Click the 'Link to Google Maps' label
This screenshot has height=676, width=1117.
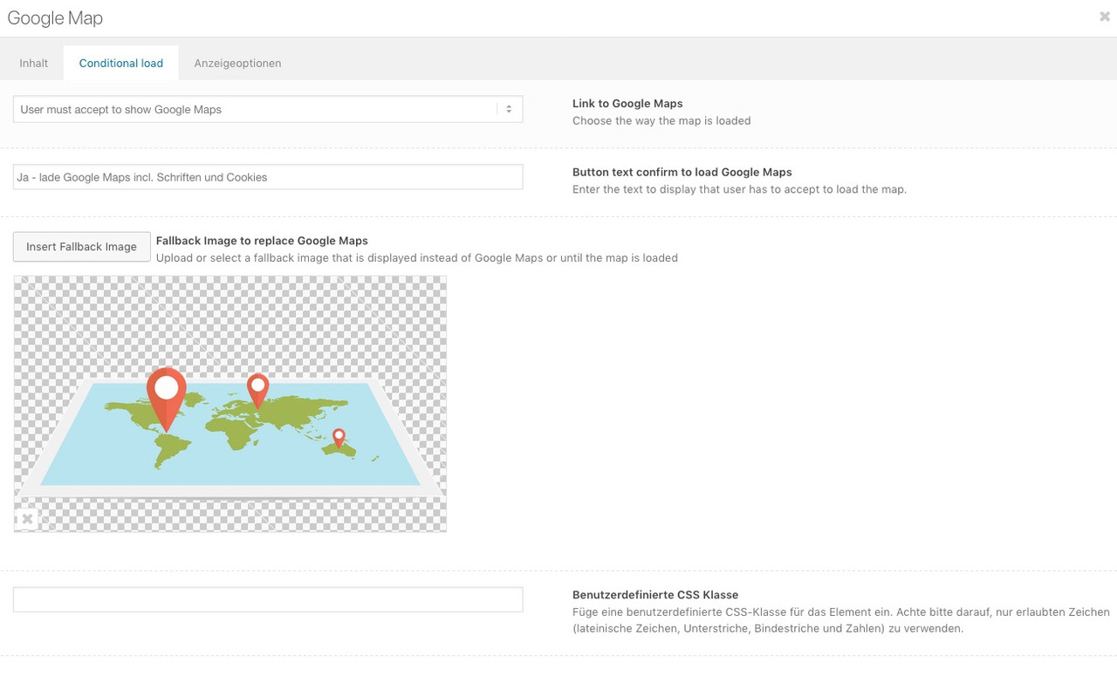(627, 104)
